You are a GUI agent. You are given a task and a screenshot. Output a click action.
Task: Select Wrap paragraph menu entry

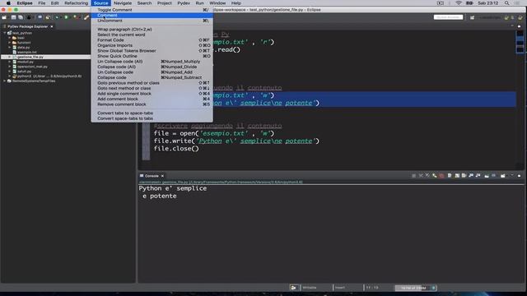(x=152, y=30)
